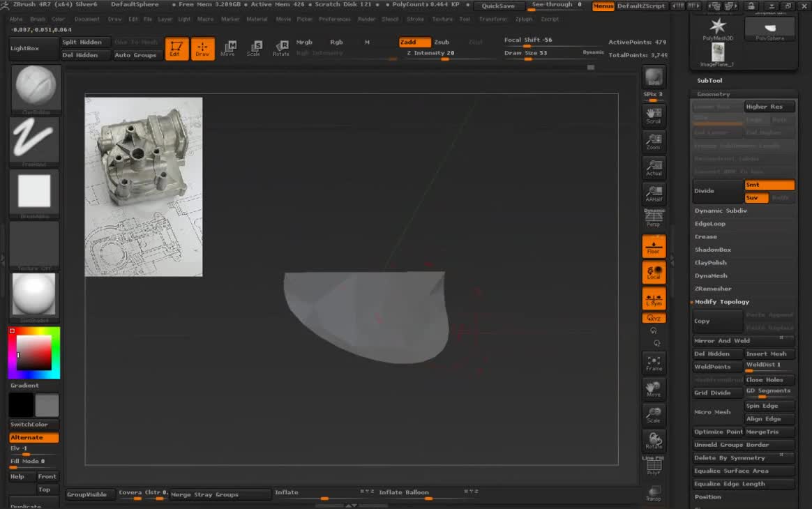Select the black secondary color swatch
The width and height of the screenshot is (812, 509).
tap(21, 405)
